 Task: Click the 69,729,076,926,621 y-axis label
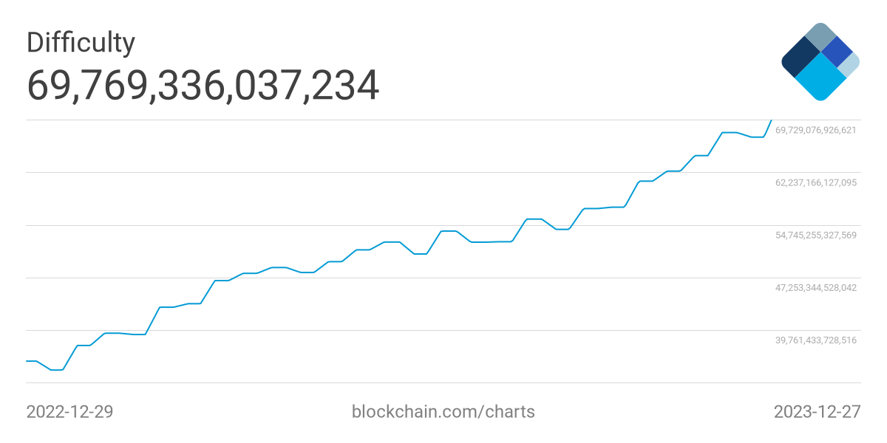[815, 130]
